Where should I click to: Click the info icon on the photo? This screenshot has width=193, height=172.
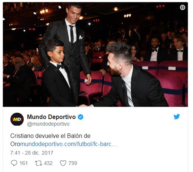[183, 7]
